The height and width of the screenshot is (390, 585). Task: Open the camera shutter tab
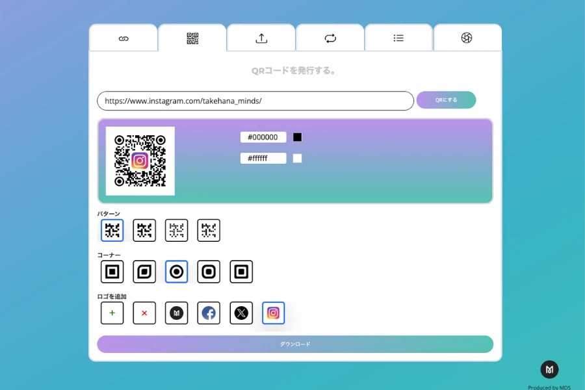coord(467,38)
